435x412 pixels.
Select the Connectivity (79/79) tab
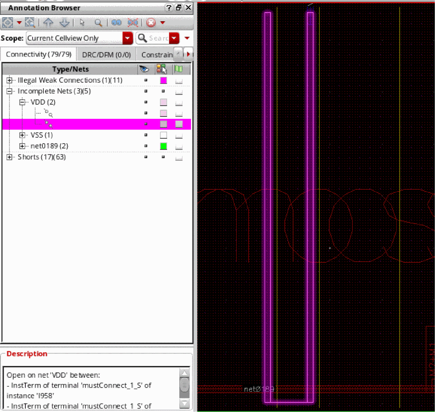click(38, 55)
